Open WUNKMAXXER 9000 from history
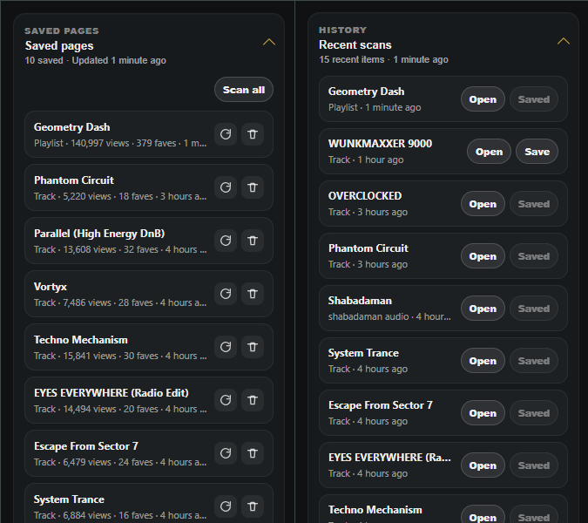588x523 pixels. point(489,152)
